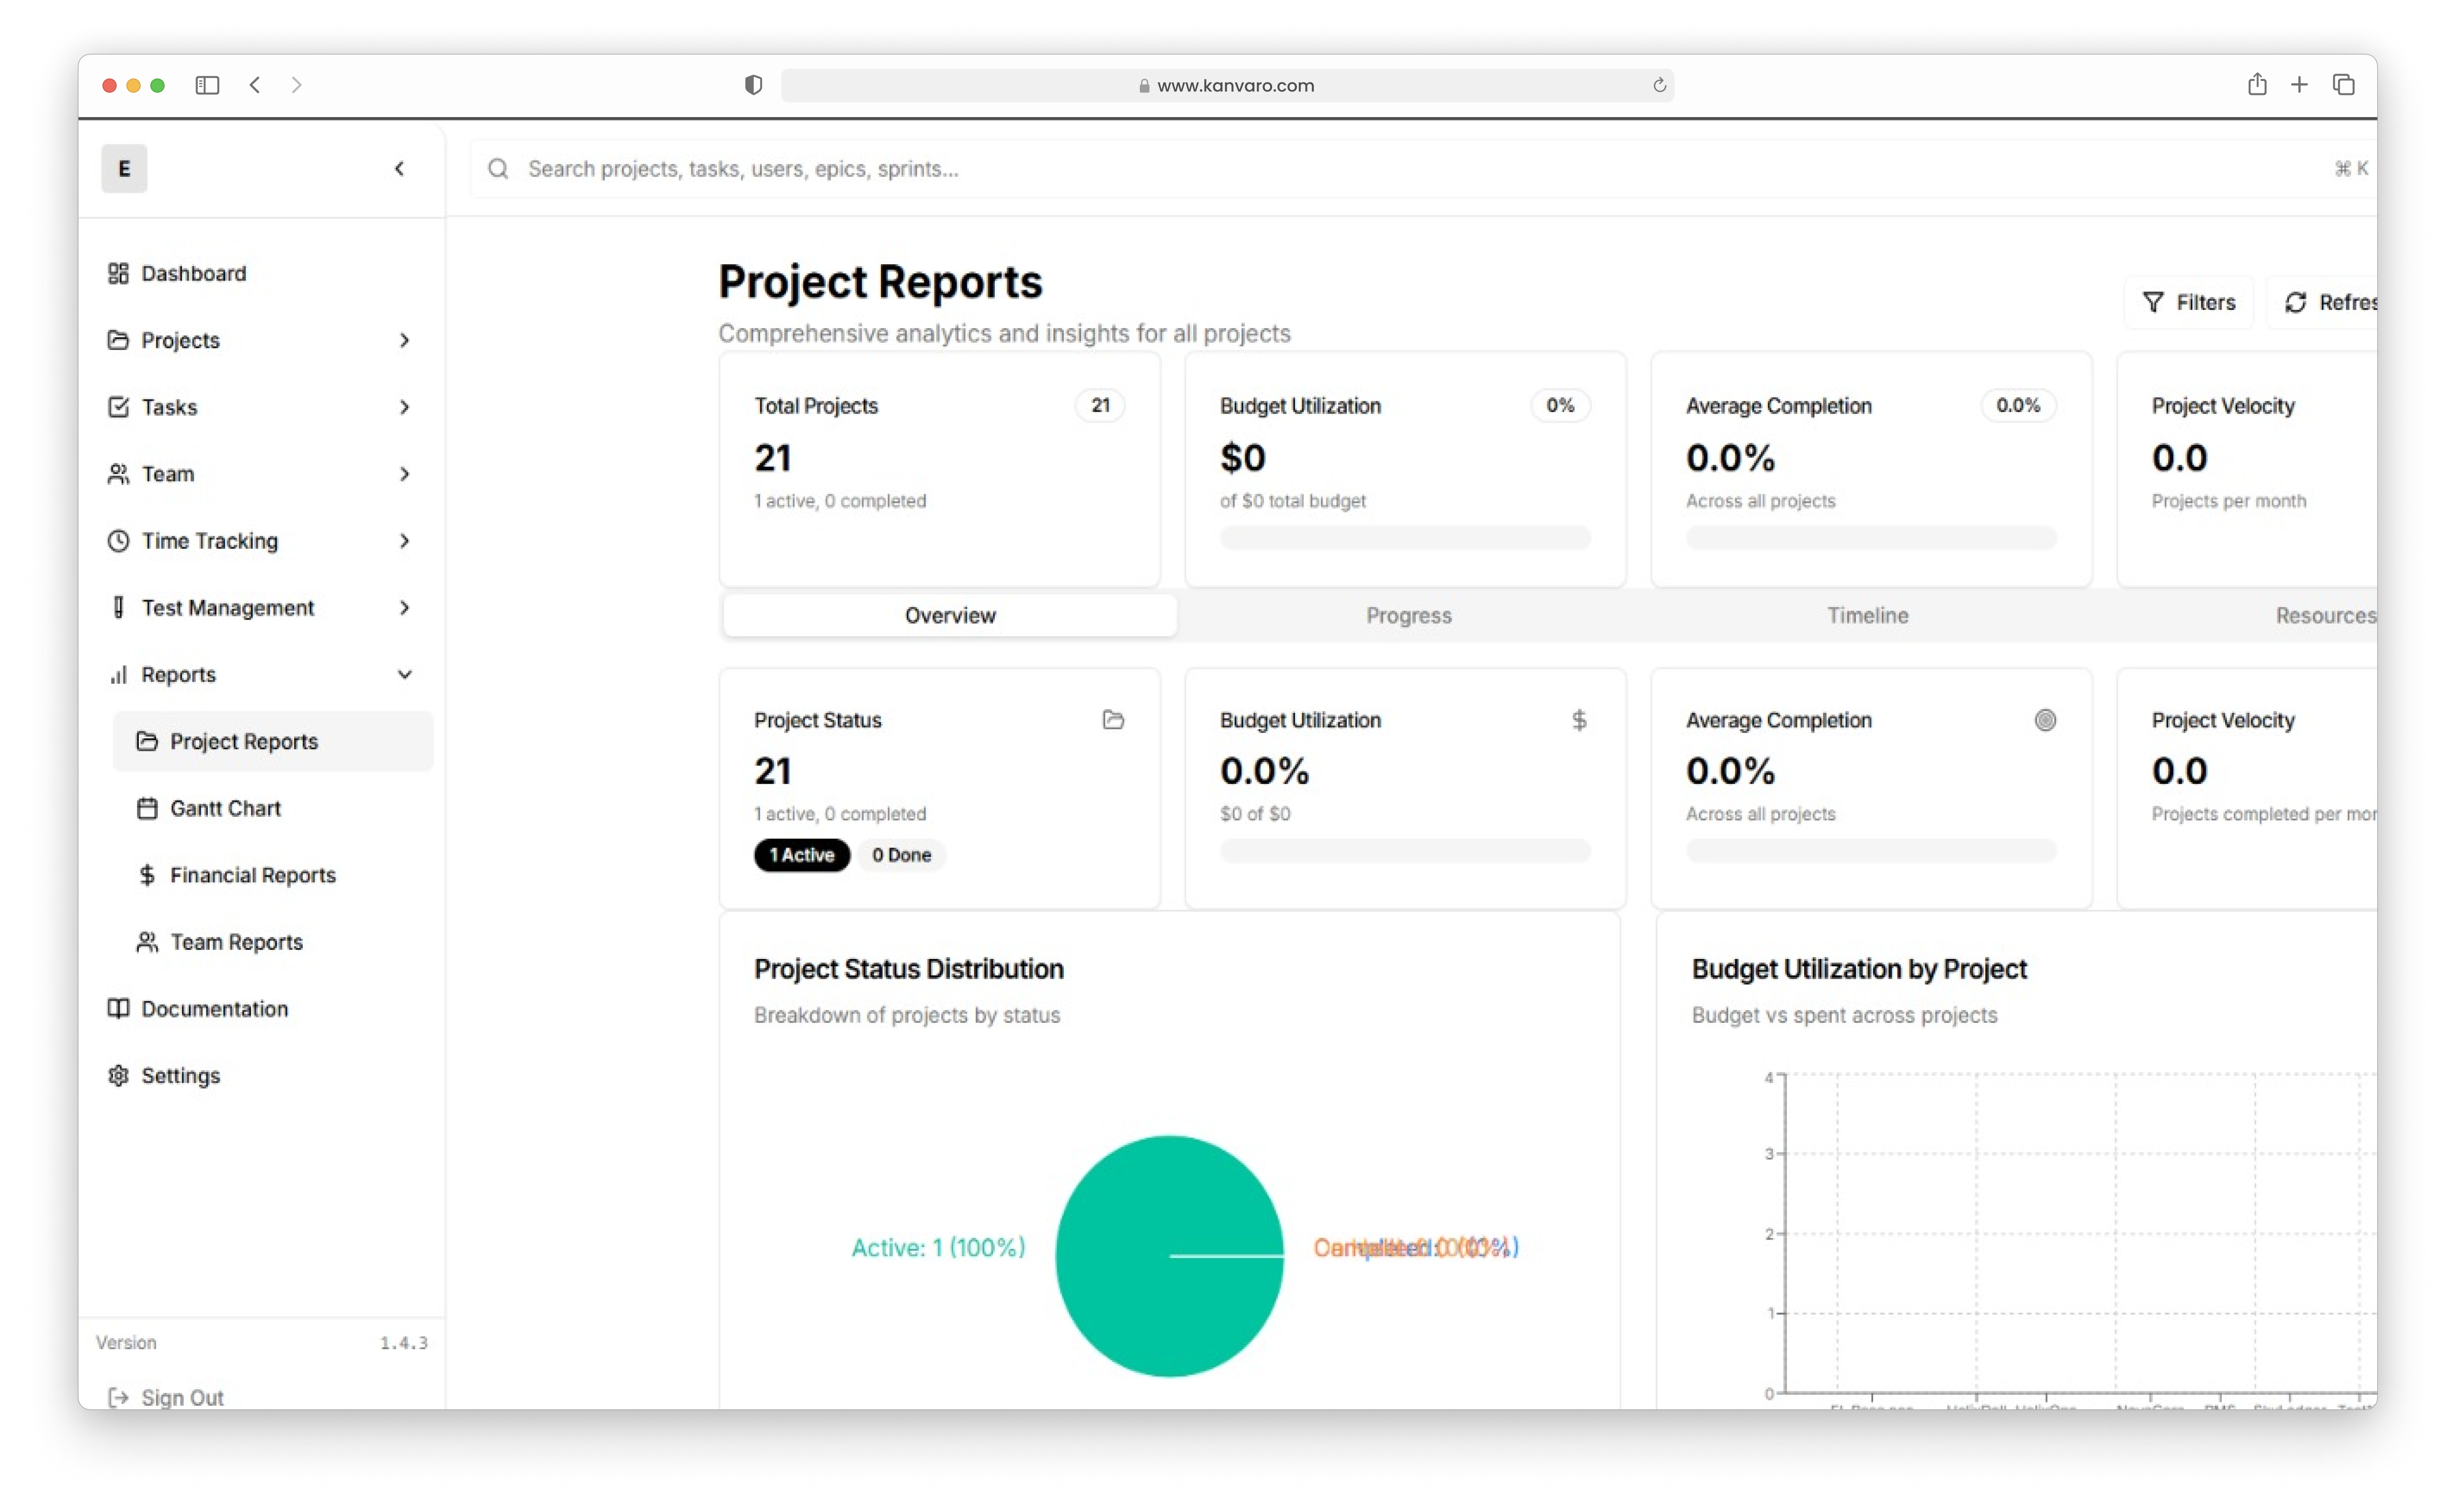Click the folder icon on Project Status card
2456x1512 pixels.
coord(1113,719)
